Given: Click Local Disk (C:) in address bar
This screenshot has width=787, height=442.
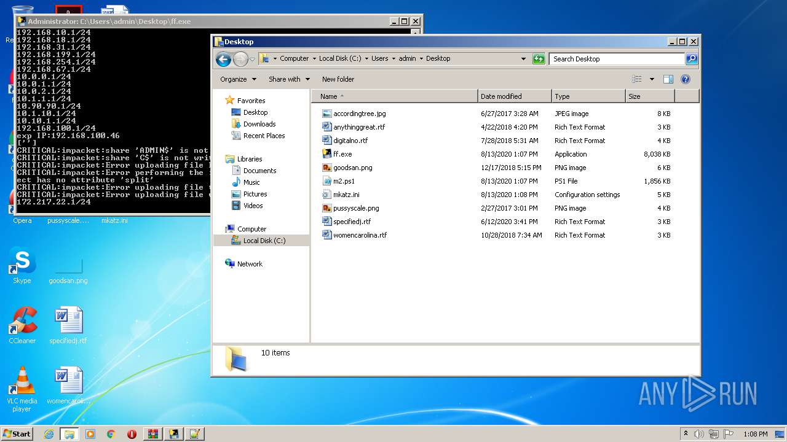Looking at the screenshot, I should [x=339, y=59].
